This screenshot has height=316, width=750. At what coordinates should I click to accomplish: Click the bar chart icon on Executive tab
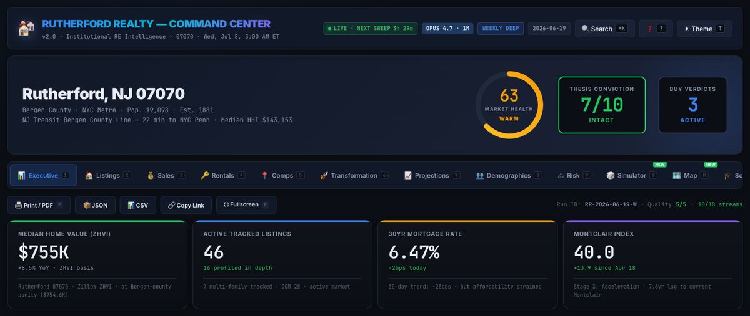(21, 176)
